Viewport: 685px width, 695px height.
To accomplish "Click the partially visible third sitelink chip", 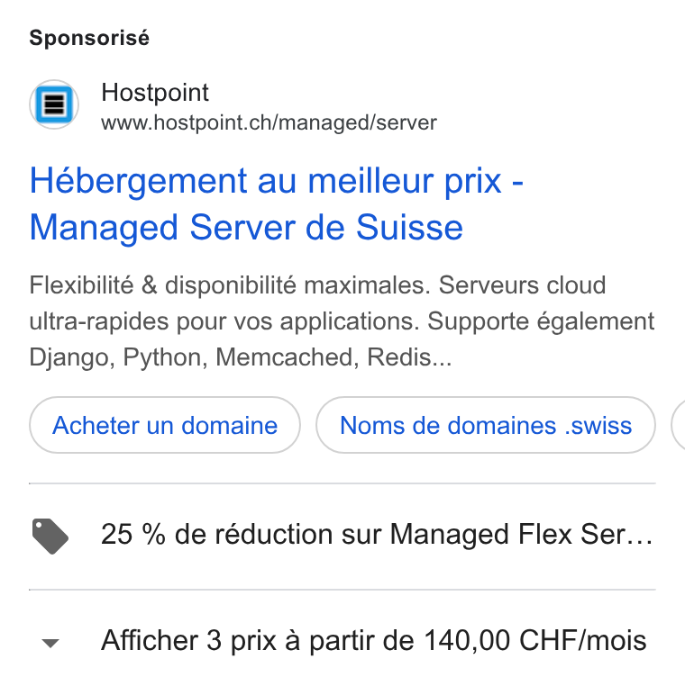I will (x=679, y=426).
